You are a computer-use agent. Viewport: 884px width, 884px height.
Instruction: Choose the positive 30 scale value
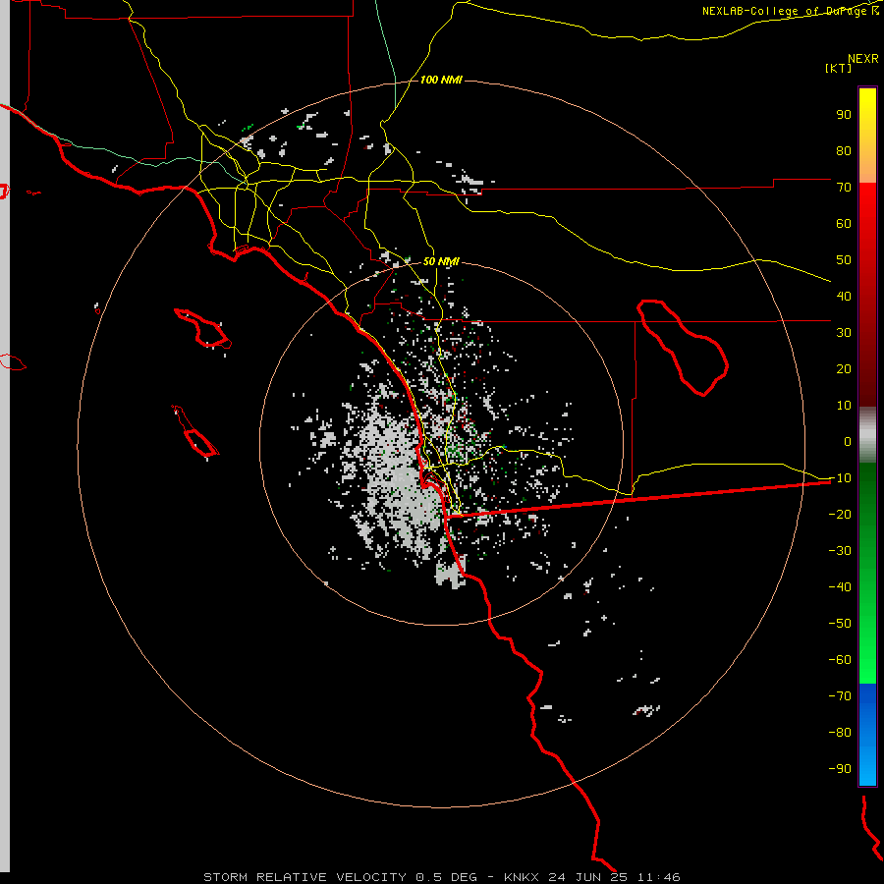pyautogui.click(x=844, y=333)
